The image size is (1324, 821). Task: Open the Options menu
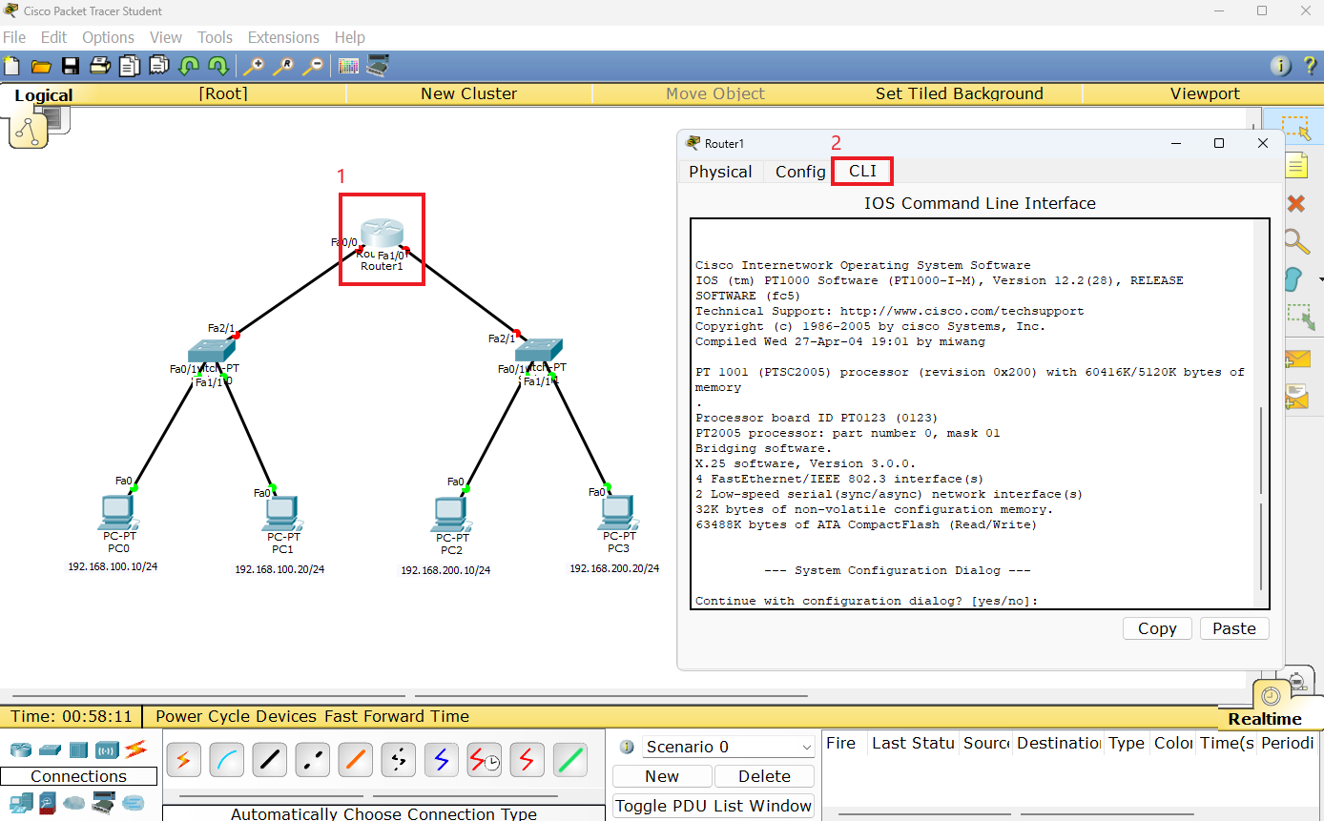tap(108, 37)
